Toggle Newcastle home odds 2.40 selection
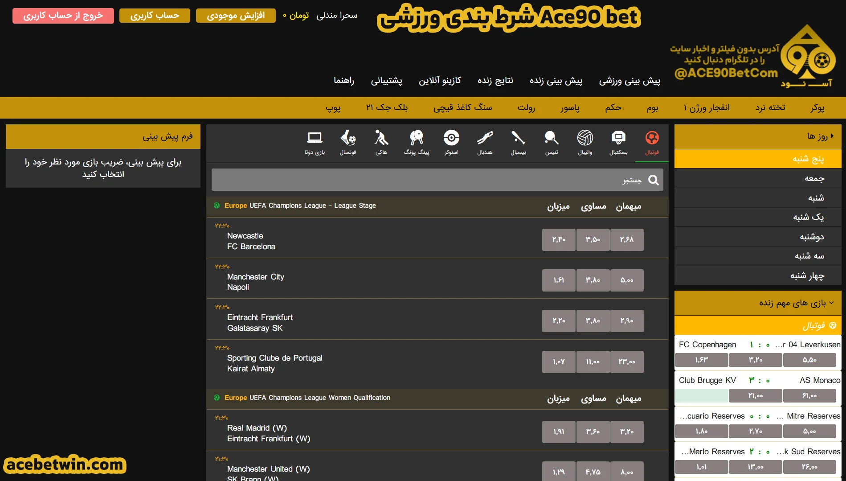 pyautogui.click(x=559, y=240)
